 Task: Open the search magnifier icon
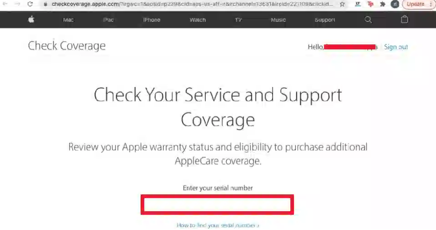(368, 20)
